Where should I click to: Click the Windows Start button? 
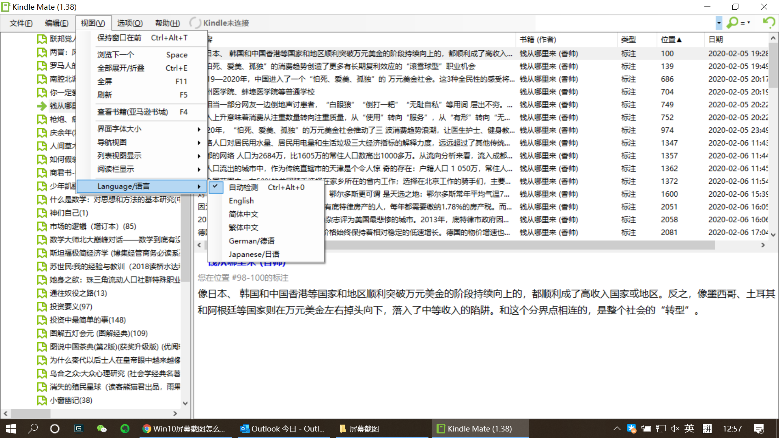(x=11, y=429)
